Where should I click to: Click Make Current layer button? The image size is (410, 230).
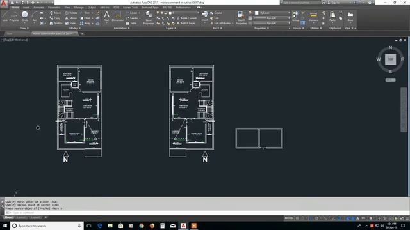pyautogui.click(x=186, y=18)
